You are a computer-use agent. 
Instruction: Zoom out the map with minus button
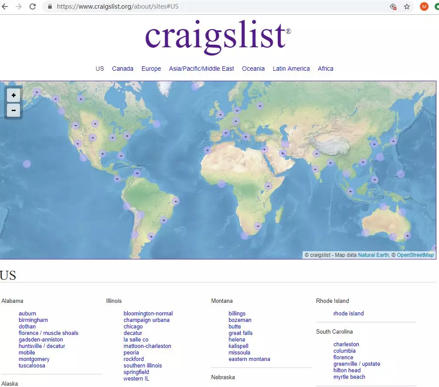(x=13, y=110)
